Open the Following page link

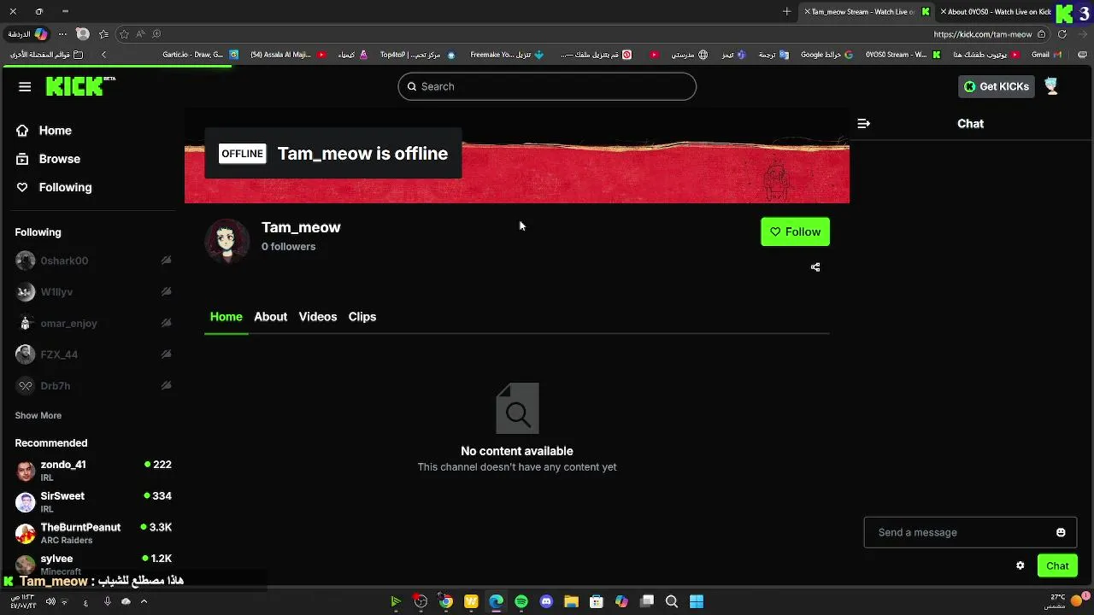[65, 187]
